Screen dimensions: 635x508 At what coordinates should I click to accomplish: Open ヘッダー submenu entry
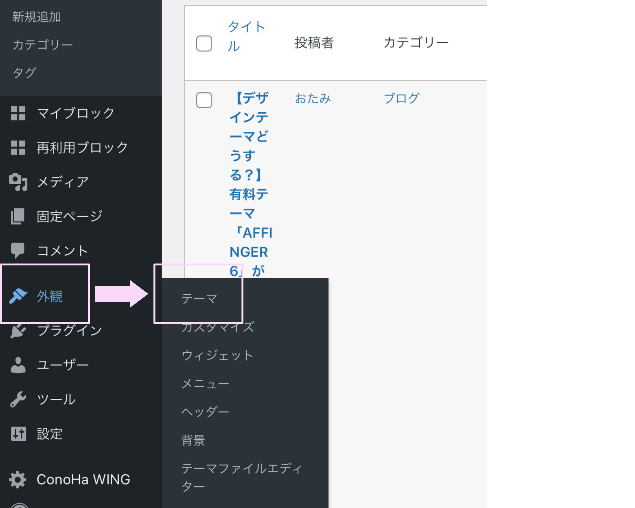tap(205, 412)
